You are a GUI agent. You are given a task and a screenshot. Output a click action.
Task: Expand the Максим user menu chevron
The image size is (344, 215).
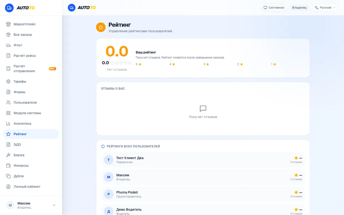click(x=54, y=205)
